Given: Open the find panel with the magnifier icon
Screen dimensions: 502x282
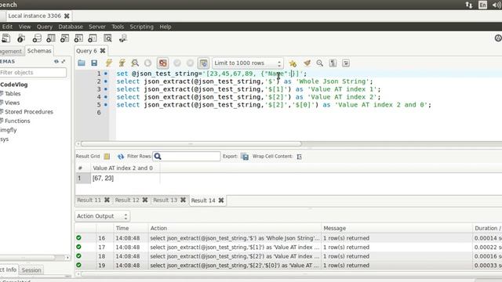Looking at the screenshot, I should 319,63.
